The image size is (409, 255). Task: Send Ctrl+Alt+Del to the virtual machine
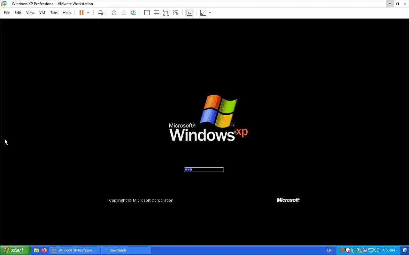(x=100, y=13)
